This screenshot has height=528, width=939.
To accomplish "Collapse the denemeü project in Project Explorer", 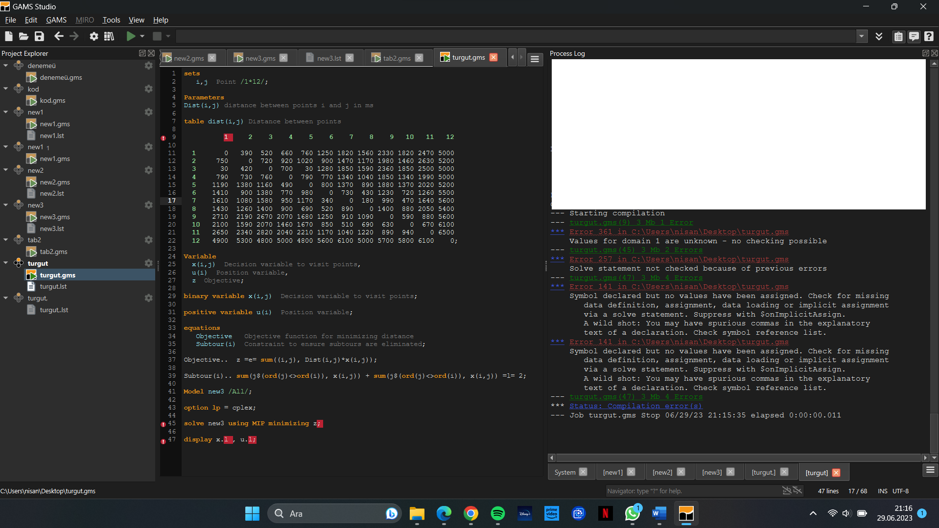I will tap(5, 65).
